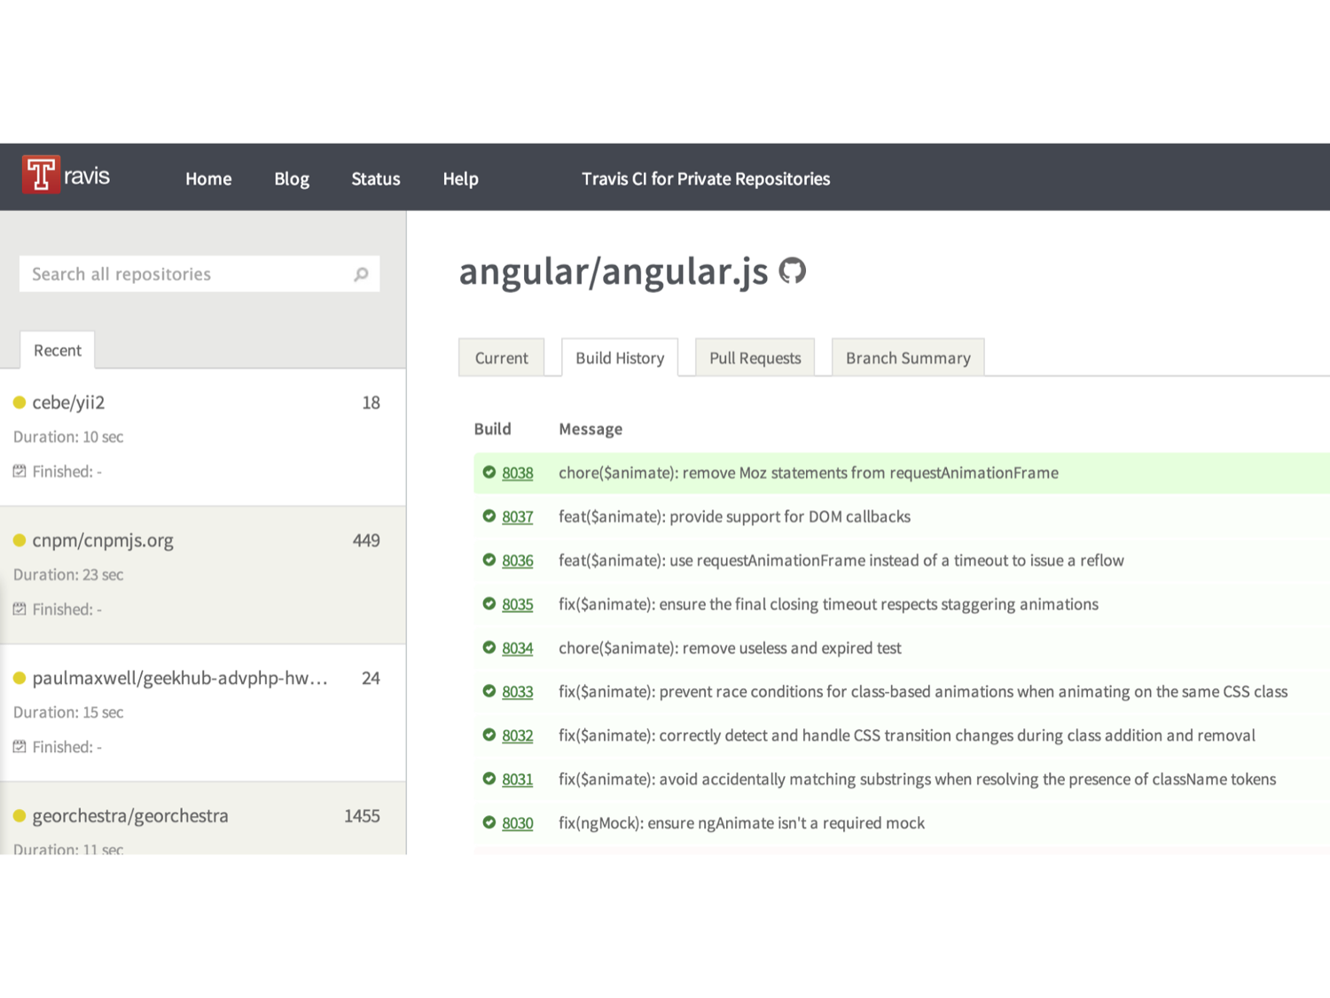1330x998 pixels.
Task: Open the georchestra/georchestra repository
Action: (x=130, y=815)
